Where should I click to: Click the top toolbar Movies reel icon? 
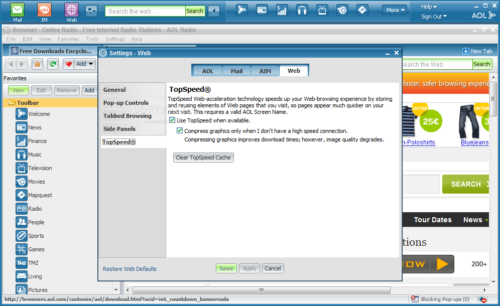click(342, 10)
